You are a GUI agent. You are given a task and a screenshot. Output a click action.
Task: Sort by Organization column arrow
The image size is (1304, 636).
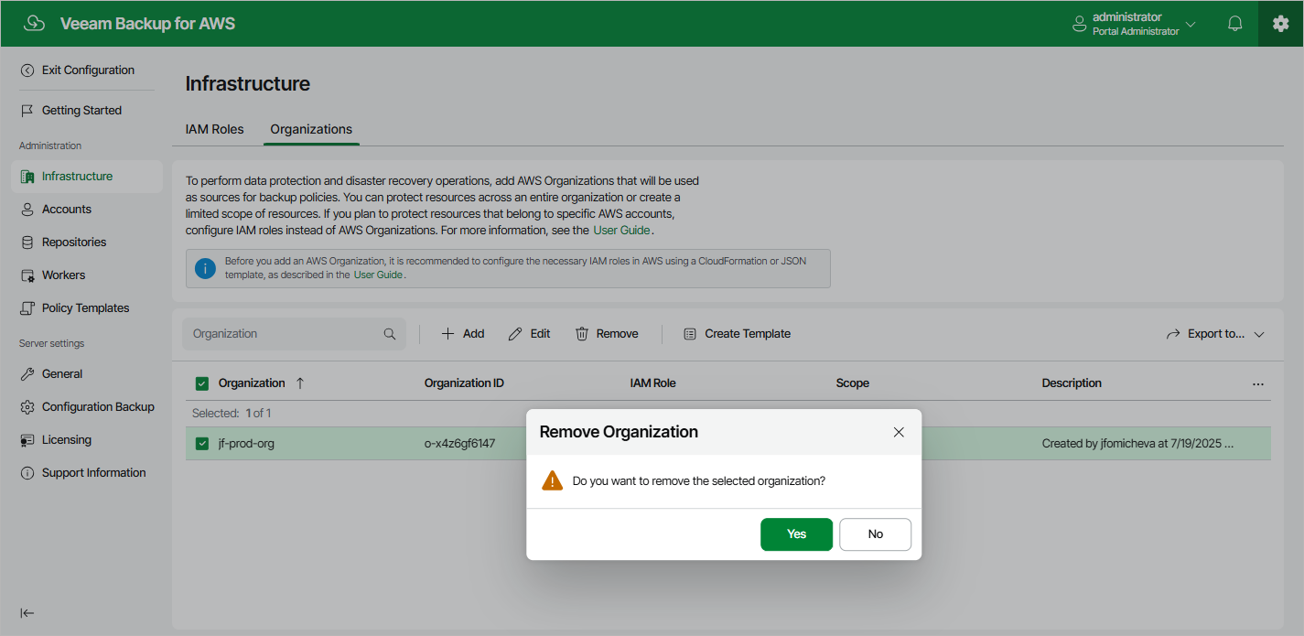click(x=300, y=383)
